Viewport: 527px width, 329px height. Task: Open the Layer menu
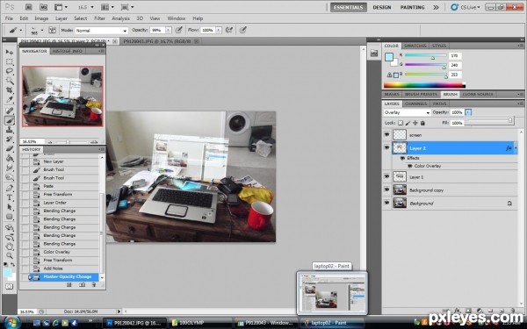(61, 18)
